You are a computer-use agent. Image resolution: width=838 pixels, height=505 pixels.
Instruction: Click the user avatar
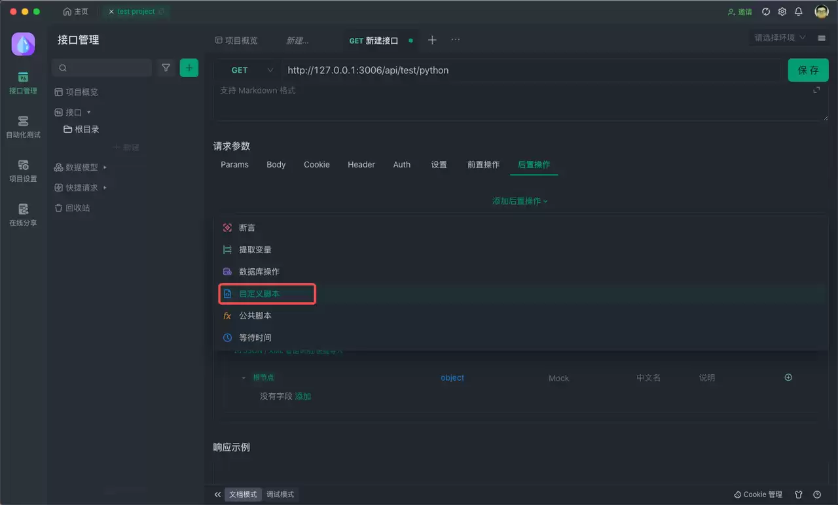click(x=822, y=12)
